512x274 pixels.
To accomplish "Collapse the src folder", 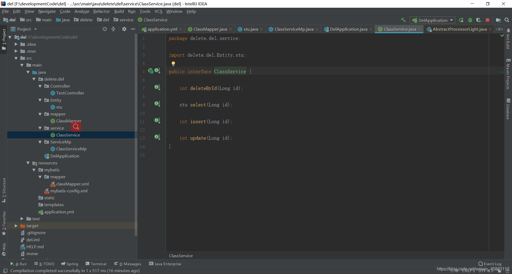I will (x=16, y=58).
